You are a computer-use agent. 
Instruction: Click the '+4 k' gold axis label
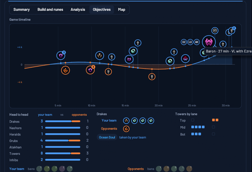point(20,47)
